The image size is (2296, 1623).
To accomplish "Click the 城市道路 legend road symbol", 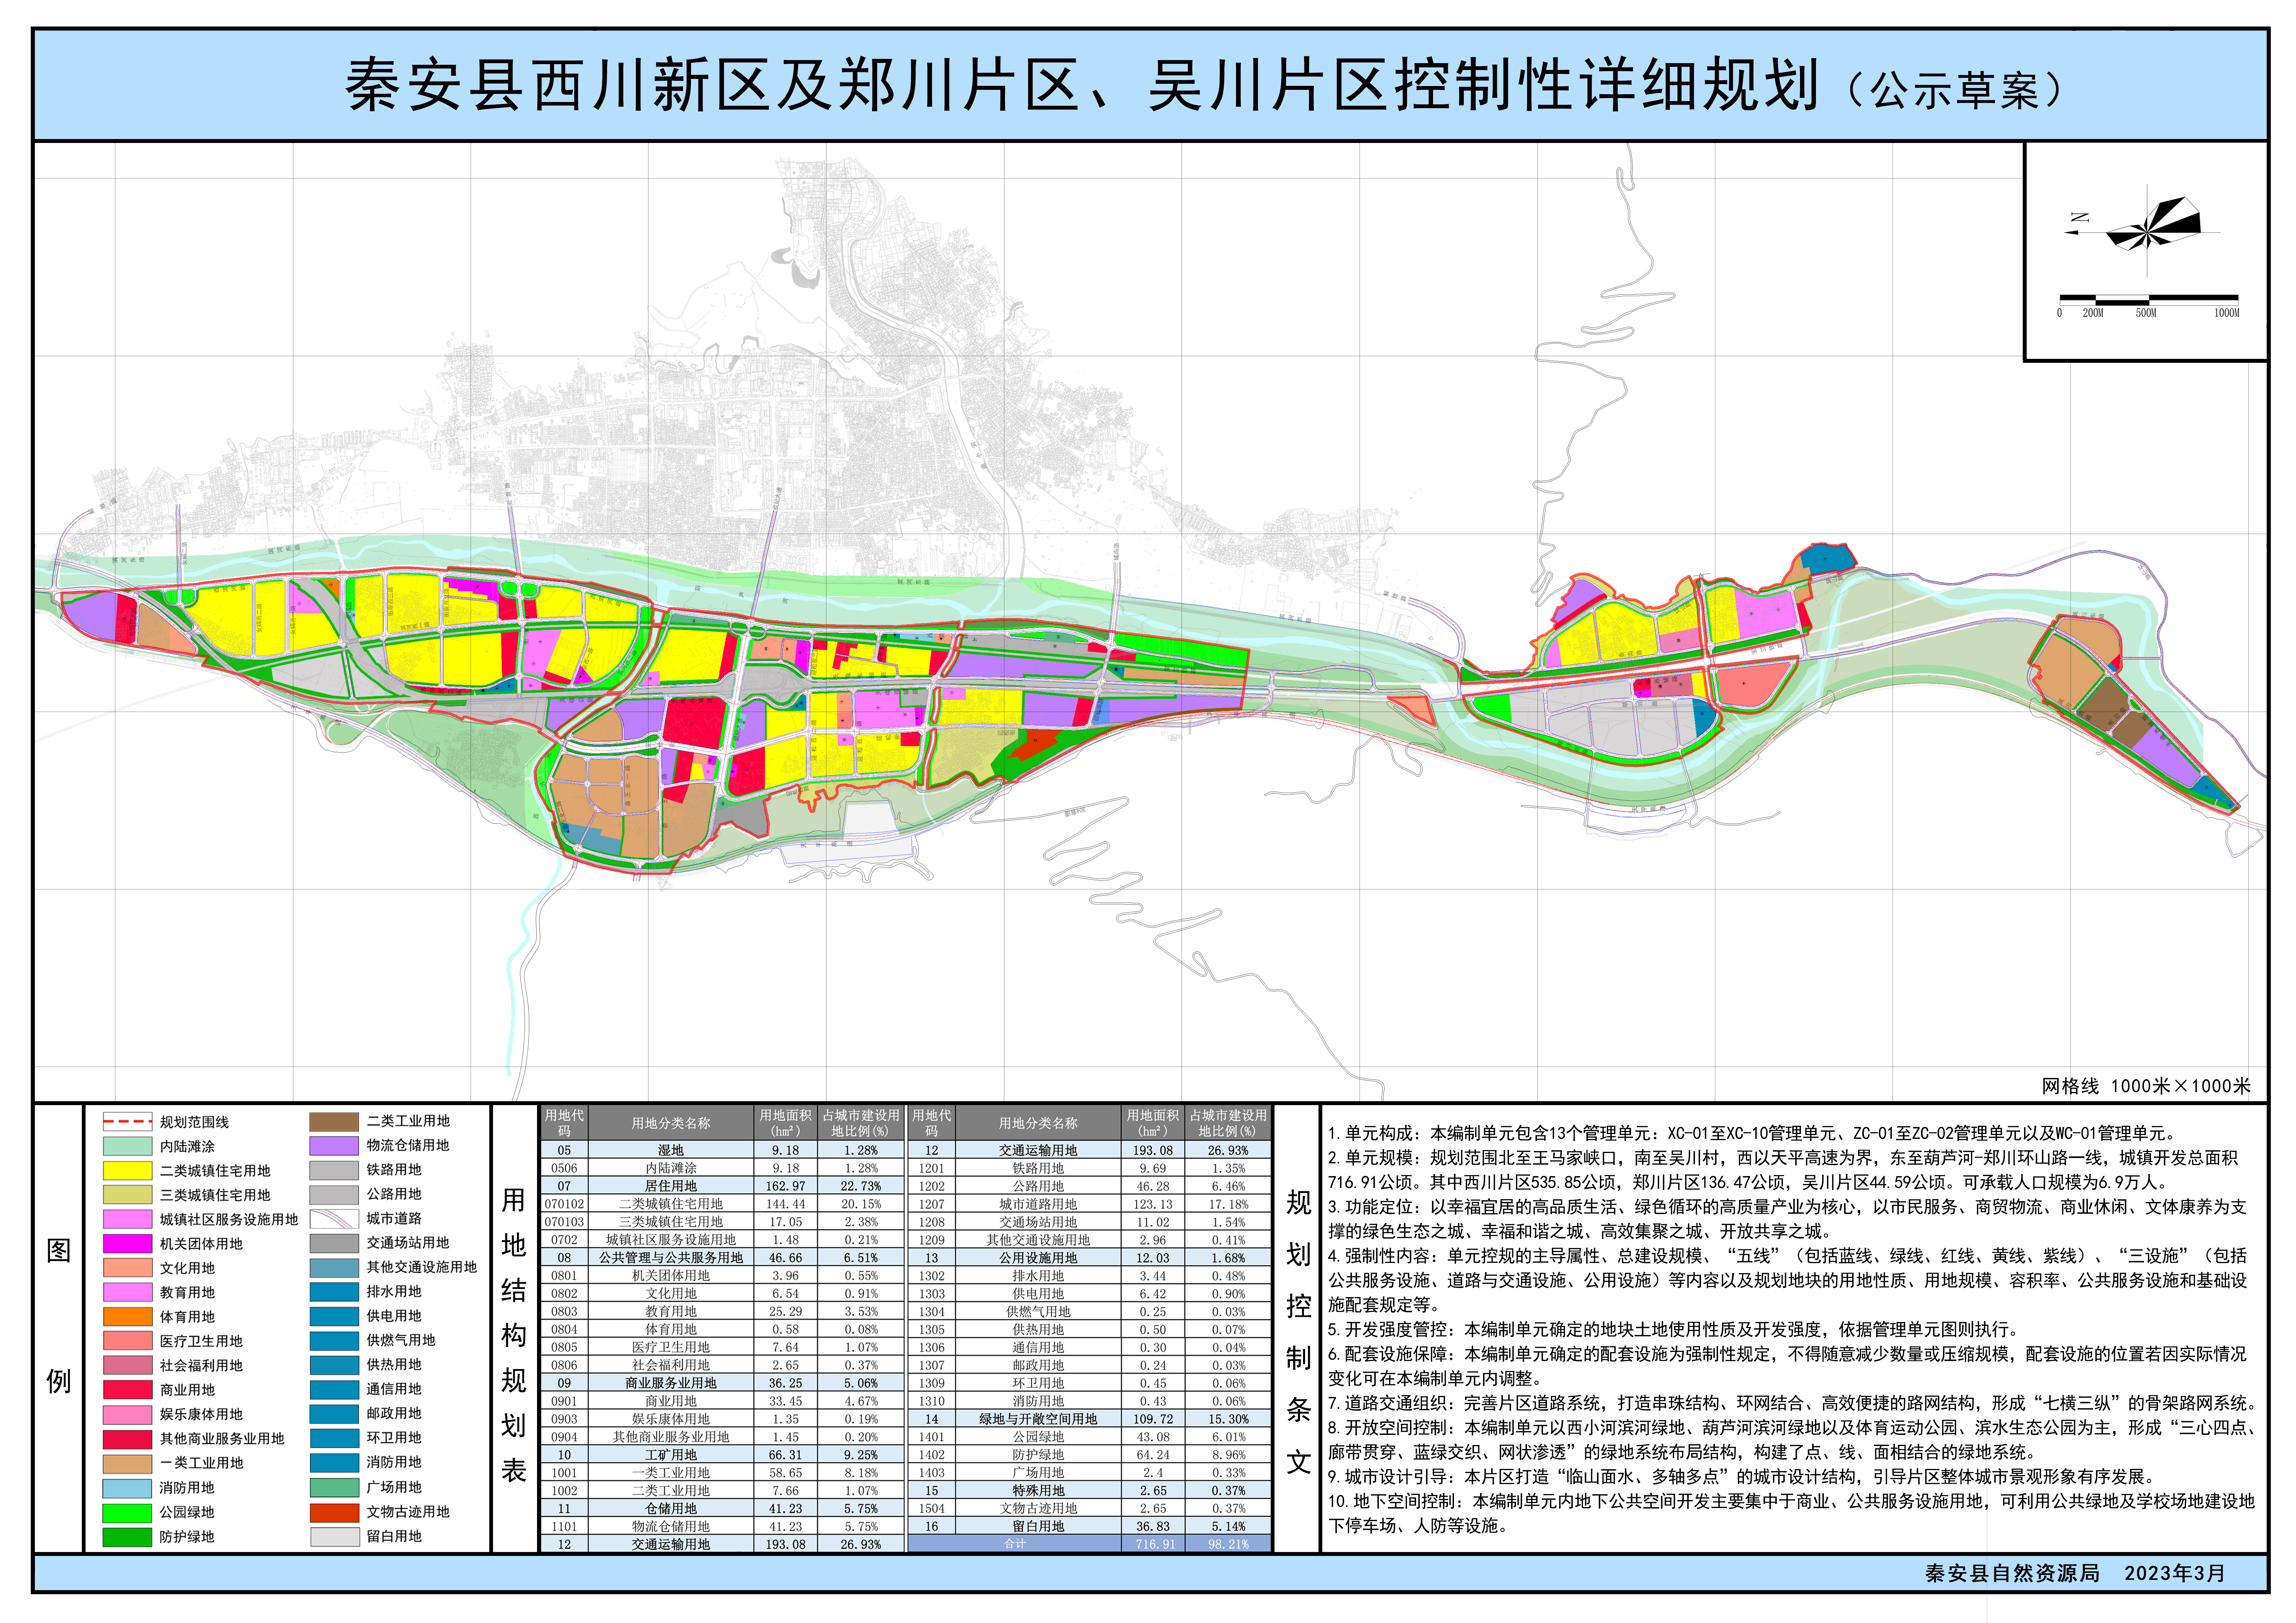I will (x=334, y=1219).
